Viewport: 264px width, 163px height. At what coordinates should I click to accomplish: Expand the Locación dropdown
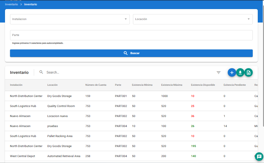(x=193, y=19)
